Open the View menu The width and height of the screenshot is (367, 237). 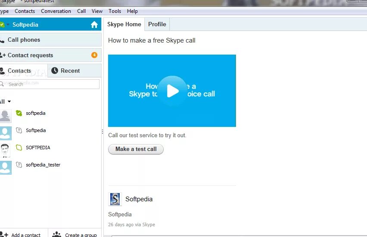tap(97, 11)
